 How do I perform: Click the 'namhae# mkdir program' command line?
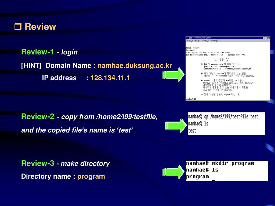point(220,163)
